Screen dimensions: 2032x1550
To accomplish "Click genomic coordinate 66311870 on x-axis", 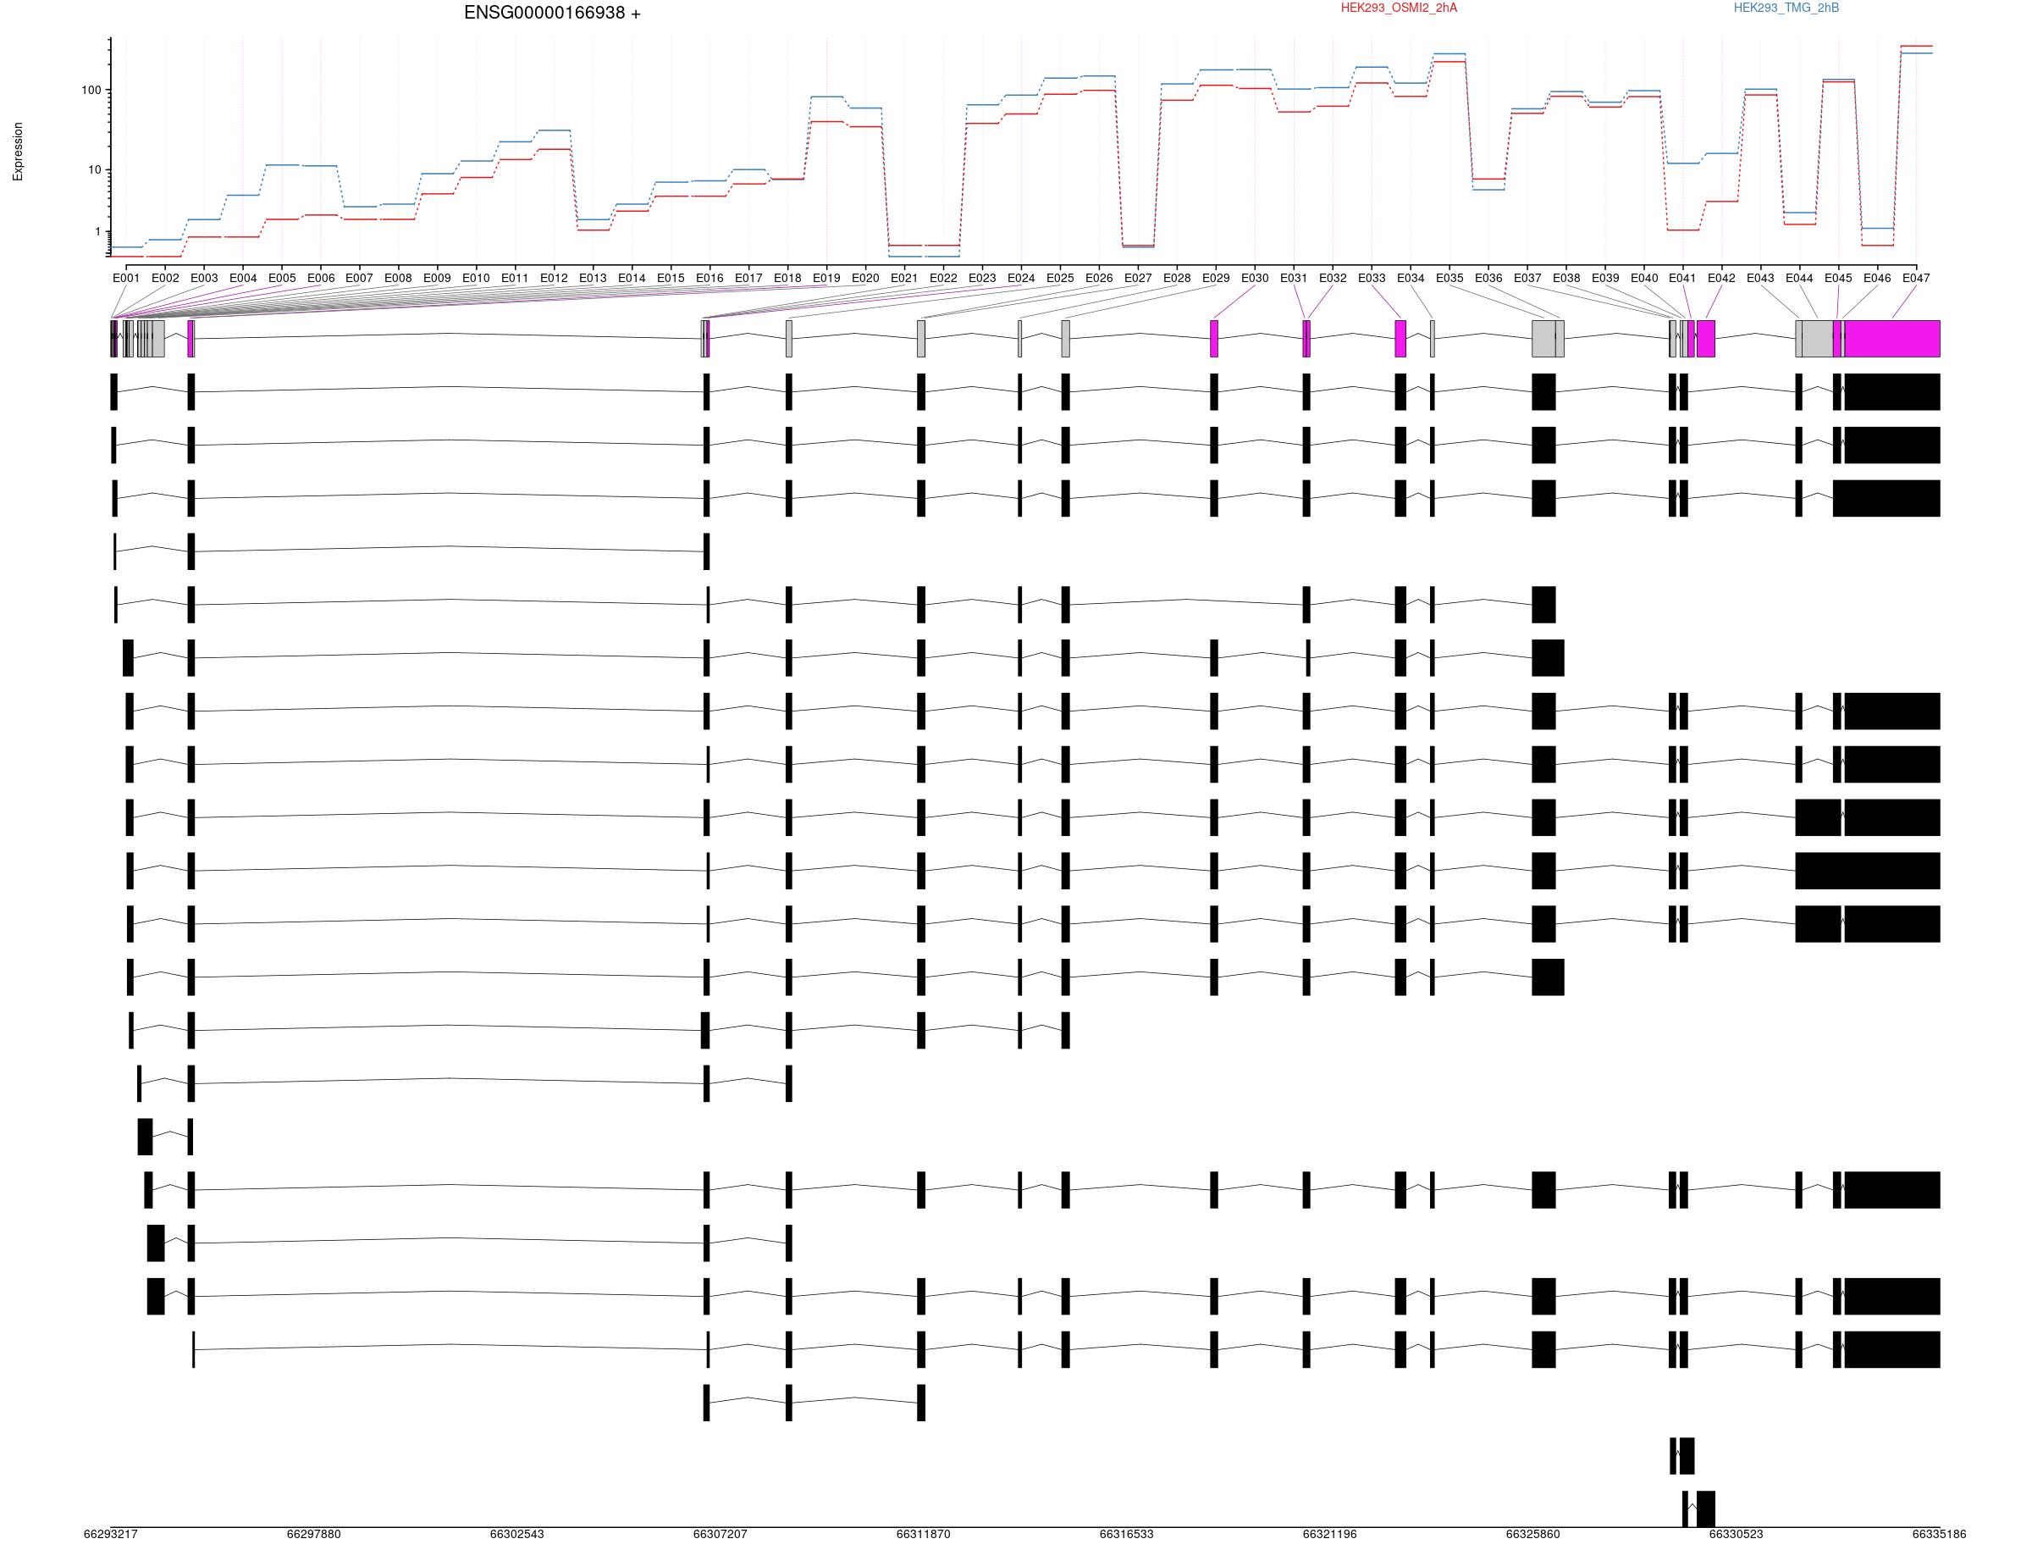I will tap(924, 1534).
